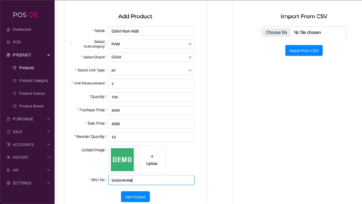This screenshot has width=362, height=204.
Task: Click the Purchase Price input field
Action: tap(151, 110)
